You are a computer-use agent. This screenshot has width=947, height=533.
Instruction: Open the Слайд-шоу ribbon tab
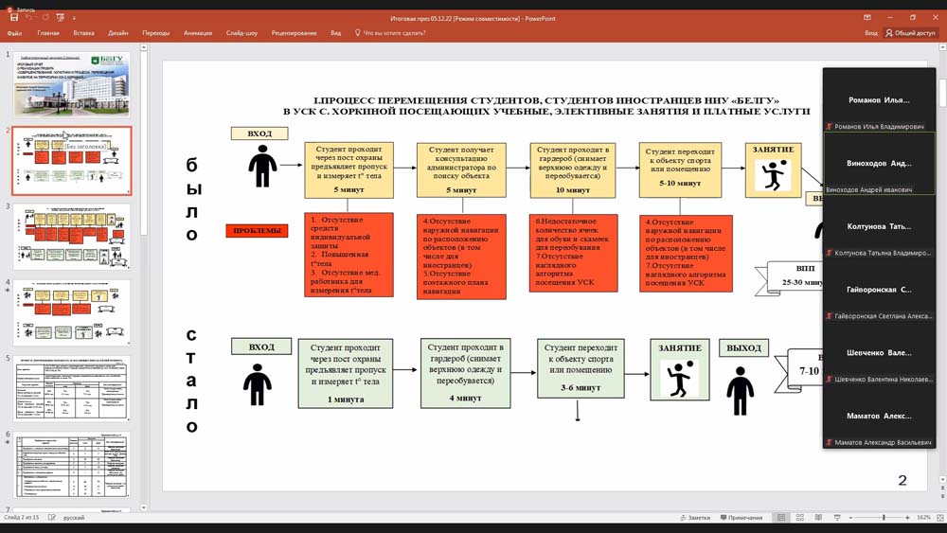point(241,33)
